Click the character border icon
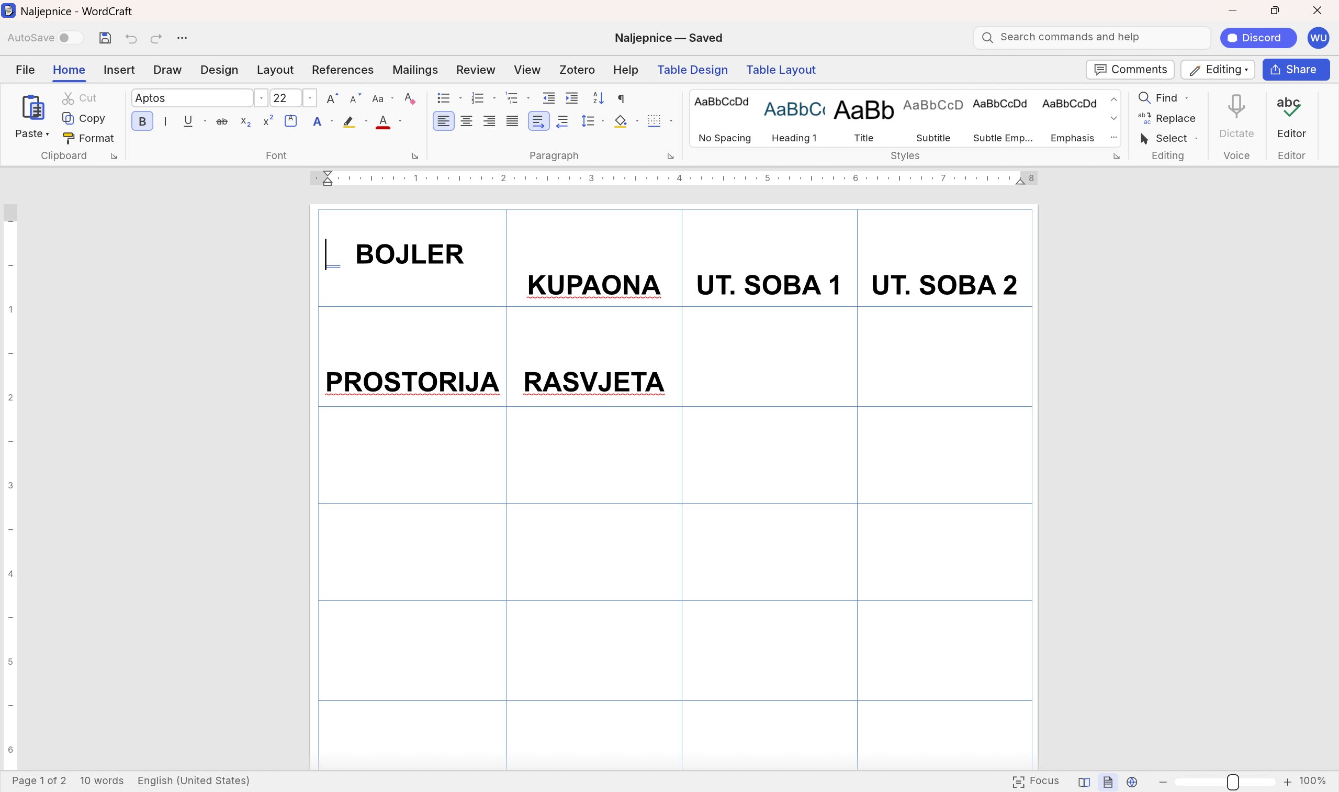 pos(291,121)
